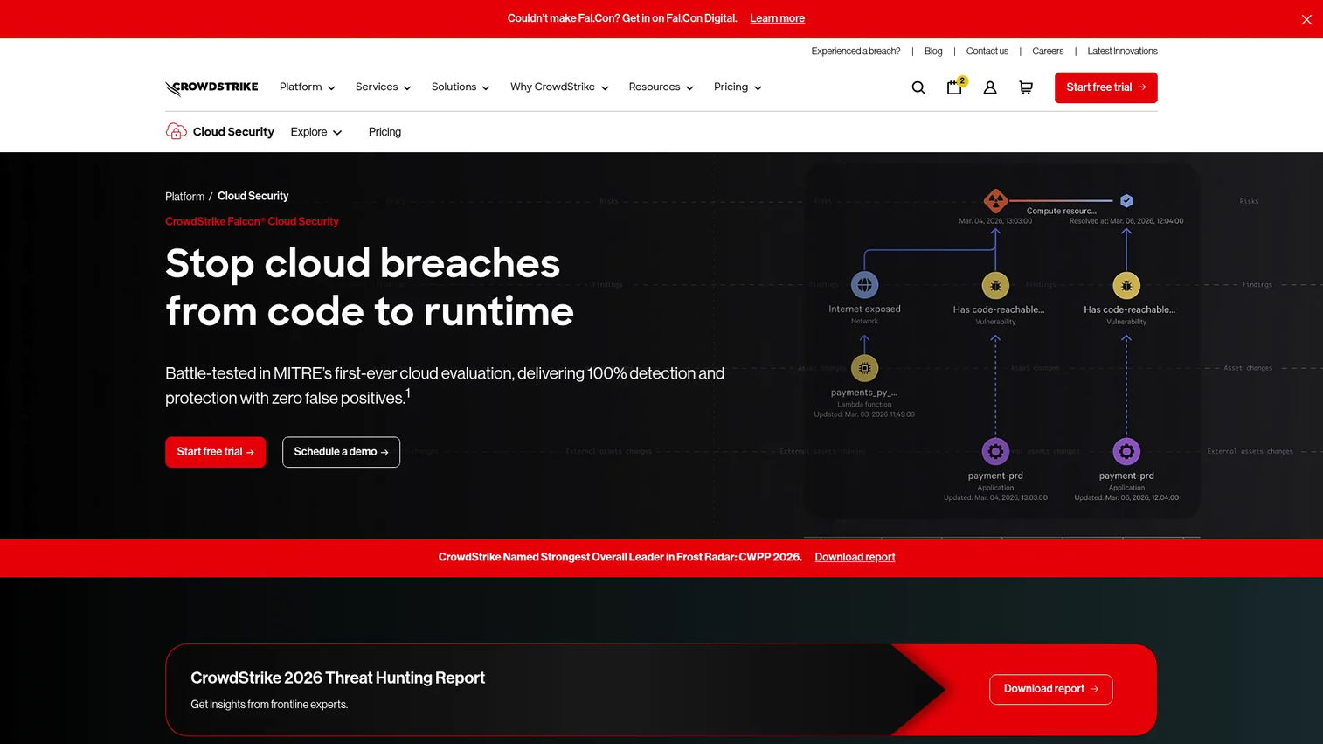Image resolution: width=1323 pixels, height=744 pixels.
Task: Open the search magnifier icon
Action: [x=918, y=87]
